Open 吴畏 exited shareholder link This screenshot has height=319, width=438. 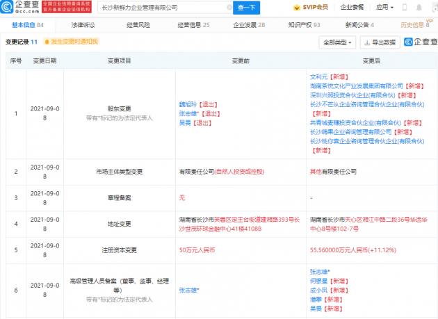pyautogui.click(x=185, y=123)
